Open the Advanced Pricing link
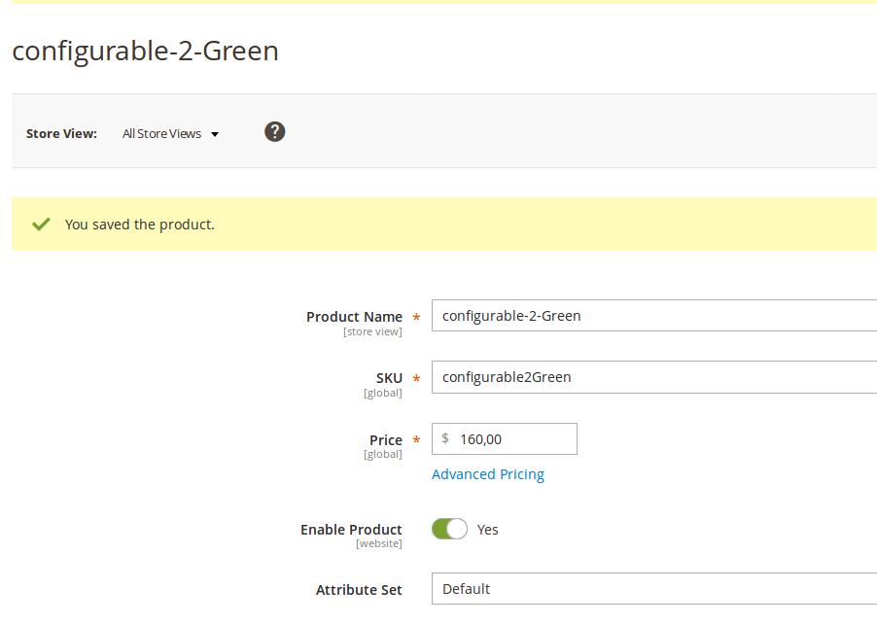 coord(488,474)
